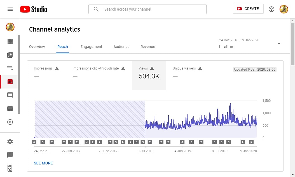Go to Videos in sidebar
The height and width of the screenshot is (177, 295).
coord(10,55)
